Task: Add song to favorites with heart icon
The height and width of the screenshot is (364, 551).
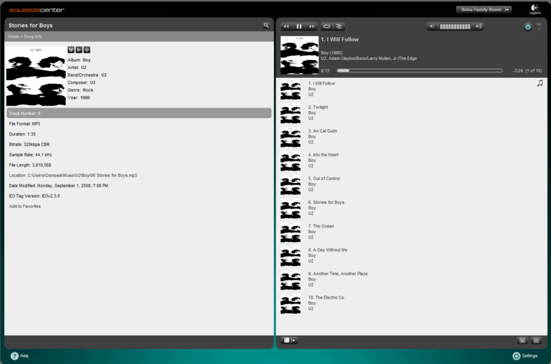Action: [x=71, y=50]
